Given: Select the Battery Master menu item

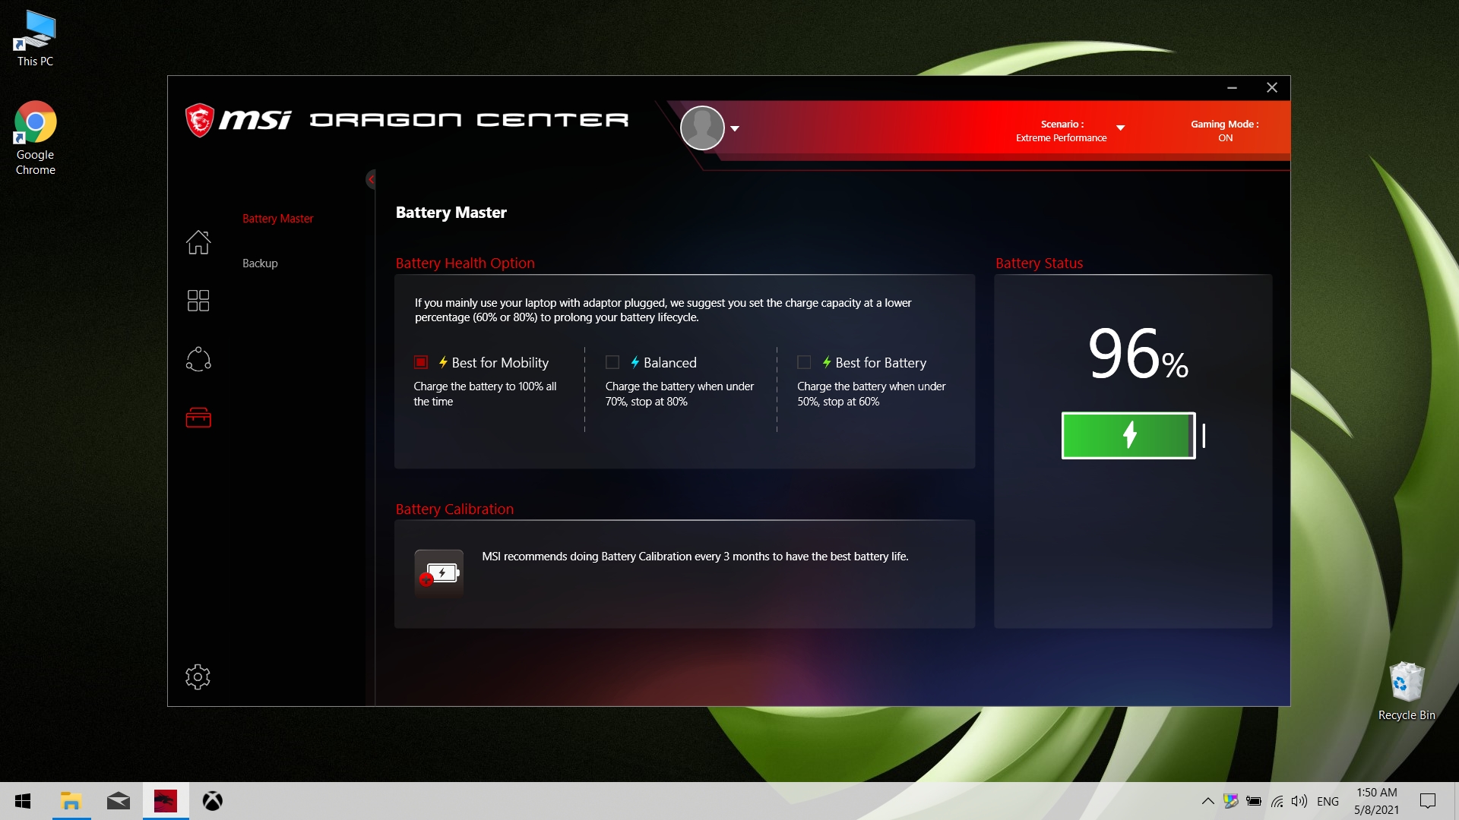Looking at the screenshot, I should tap(277, 219).
